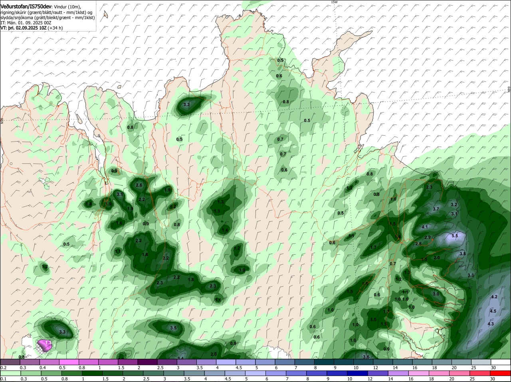This screenshot has width=511, height=382.
Task: Click the 15W longitude label
Action: click(334, 2)
